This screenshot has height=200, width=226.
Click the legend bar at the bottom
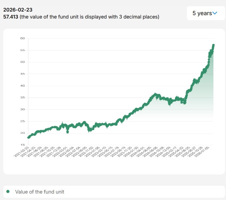pyautogui.click(x=113, y=192)
